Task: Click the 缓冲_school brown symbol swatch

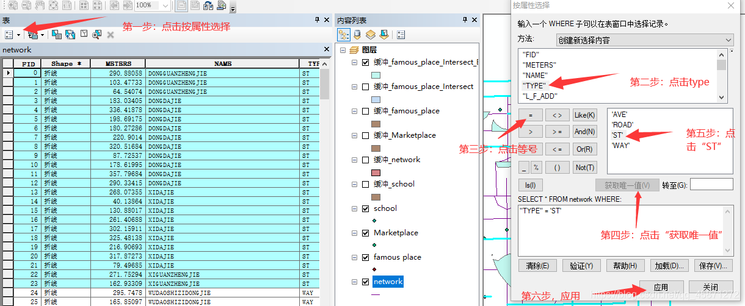Action: point(376,197)
